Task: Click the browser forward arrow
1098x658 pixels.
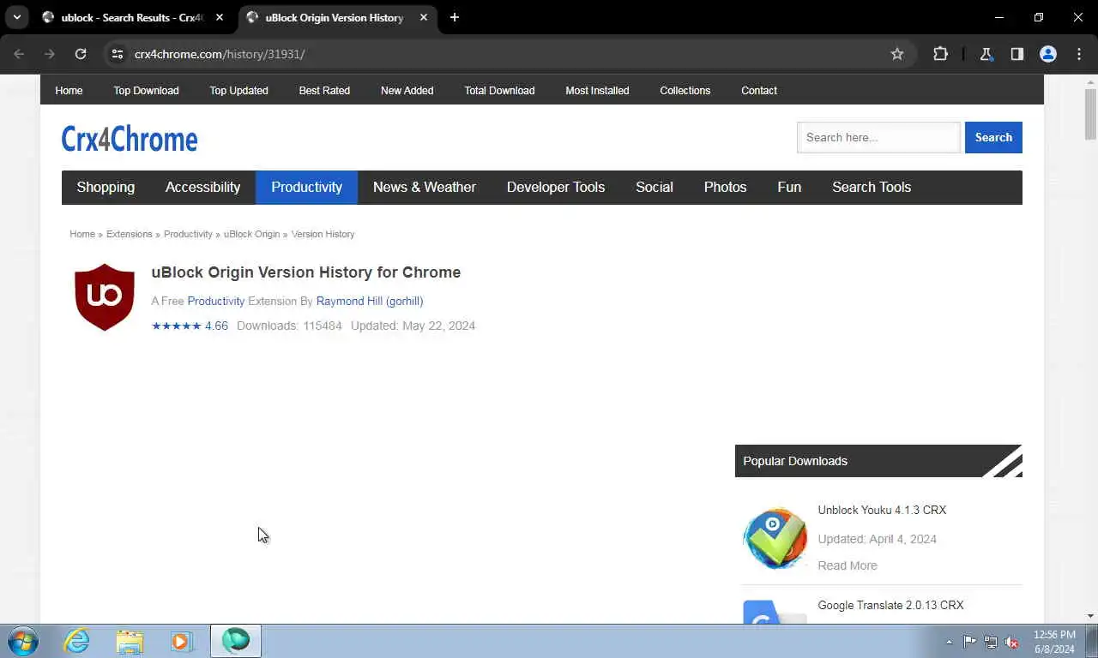Action: pos(50,54)
